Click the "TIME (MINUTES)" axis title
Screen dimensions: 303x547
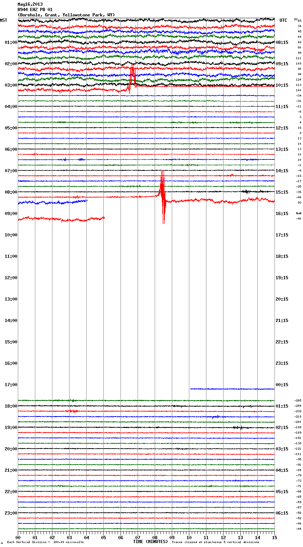coord(150,542)
